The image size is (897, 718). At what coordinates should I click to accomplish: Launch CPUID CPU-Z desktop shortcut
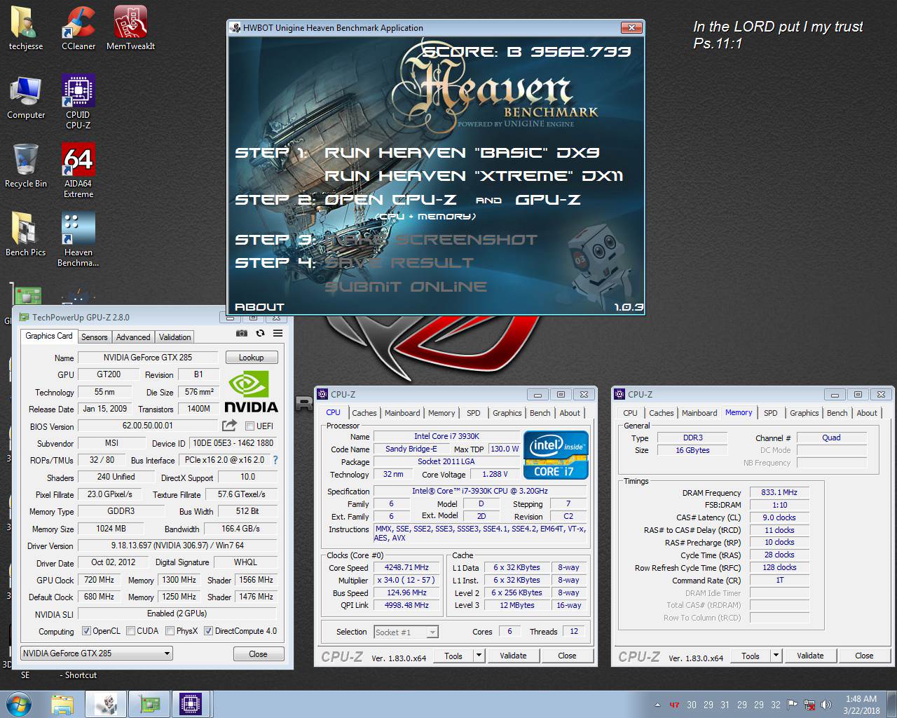coord(78,102)
